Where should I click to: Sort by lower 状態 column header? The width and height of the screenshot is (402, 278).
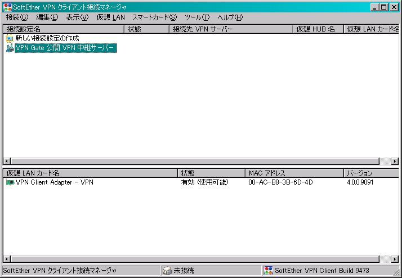(211, 173)
